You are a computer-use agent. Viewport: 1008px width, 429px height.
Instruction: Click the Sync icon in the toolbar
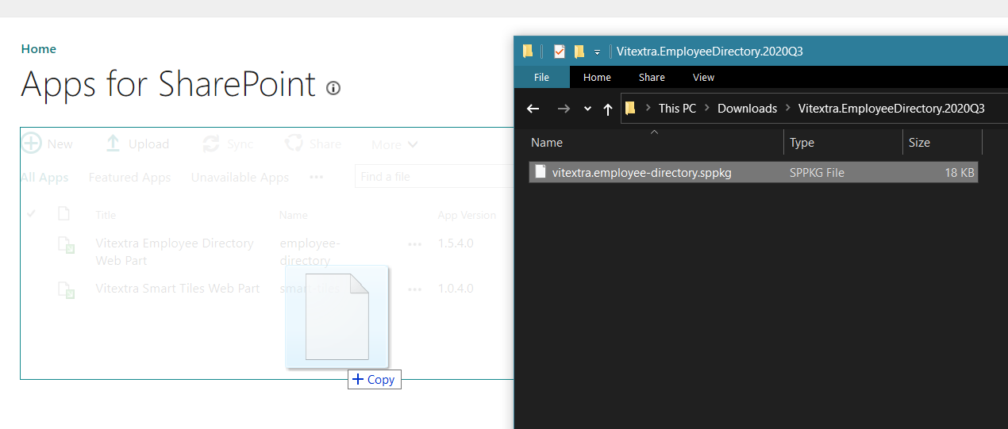coord(211,144)
